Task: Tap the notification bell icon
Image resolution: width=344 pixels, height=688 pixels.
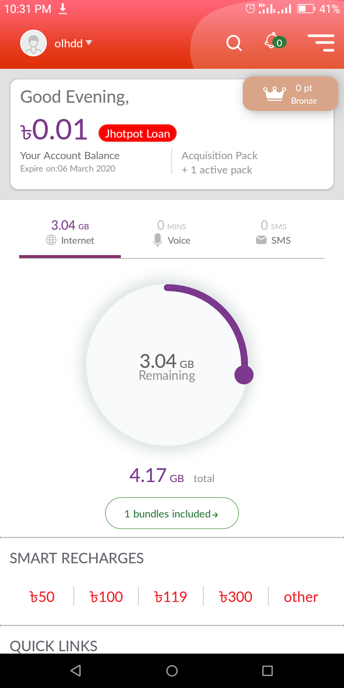Action: click(271, 42)
